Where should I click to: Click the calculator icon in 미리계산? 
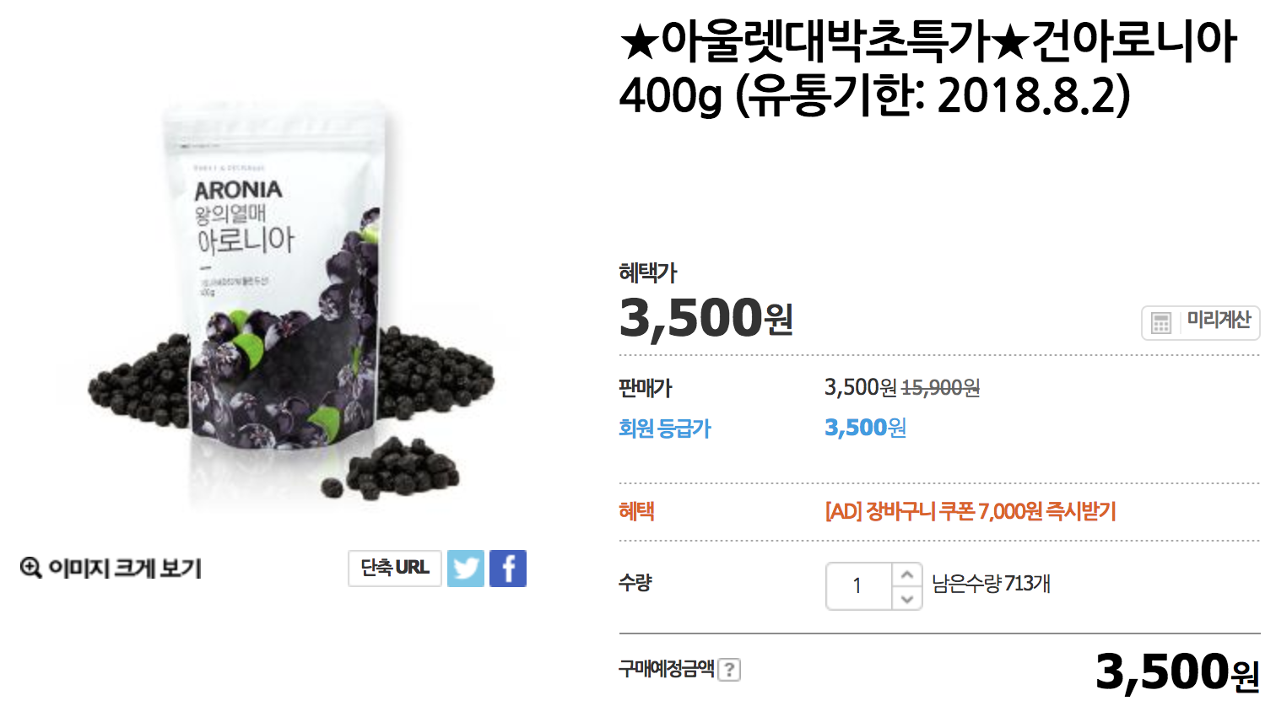[x=1161, y=323]
